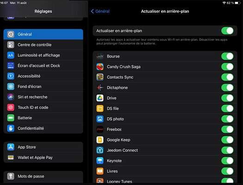
Task: Tap the Luminosité et affichage icon
Action: 11,55
